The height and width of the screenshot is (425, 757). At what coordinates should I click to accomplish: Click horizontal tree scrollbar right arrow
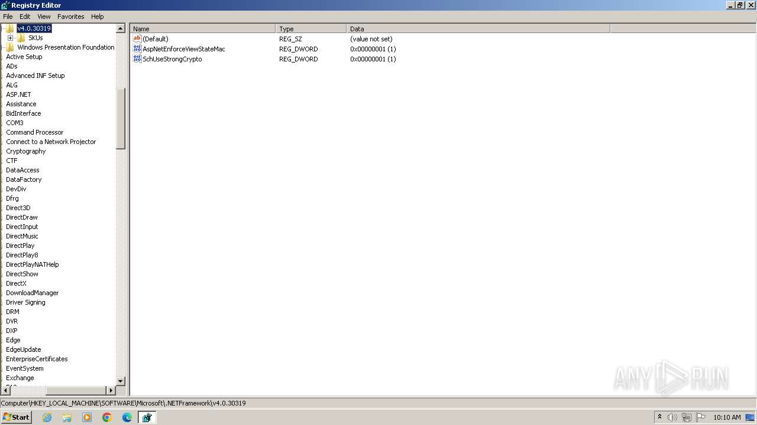pos(111,390)
